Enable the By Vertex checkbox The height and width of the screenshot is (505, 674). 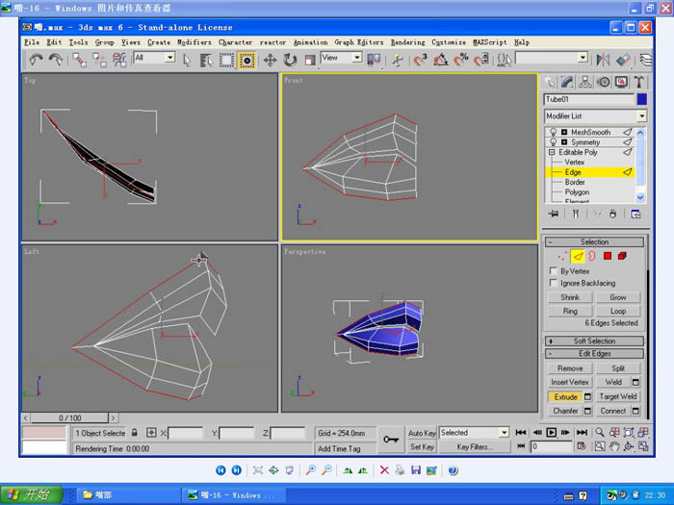553,271
